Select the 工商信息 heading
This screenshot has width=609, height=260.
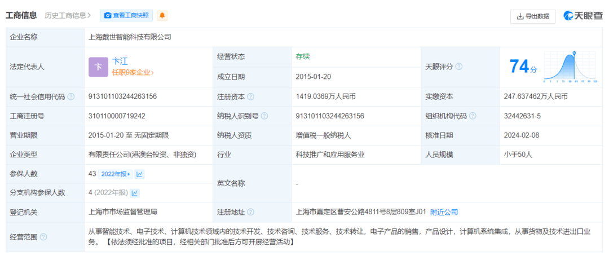[21, 16]
